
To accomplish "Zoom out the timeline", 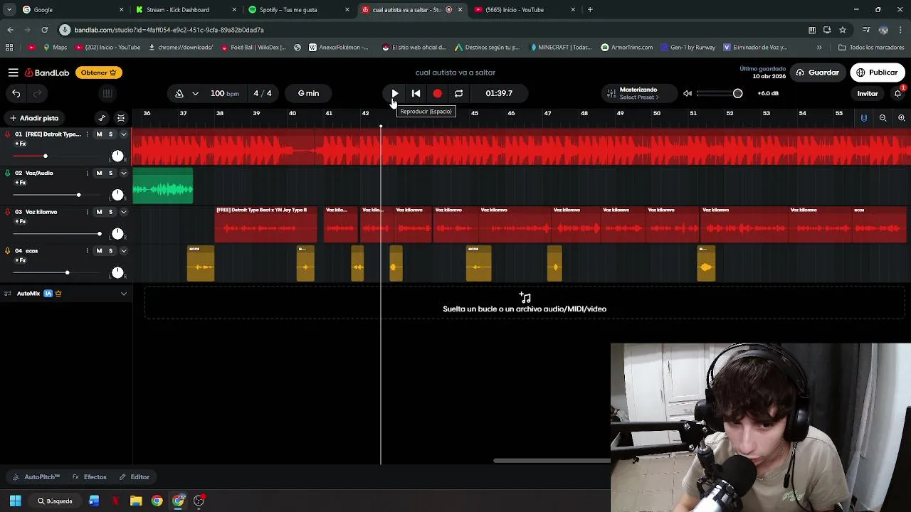I will pos(883,118).
